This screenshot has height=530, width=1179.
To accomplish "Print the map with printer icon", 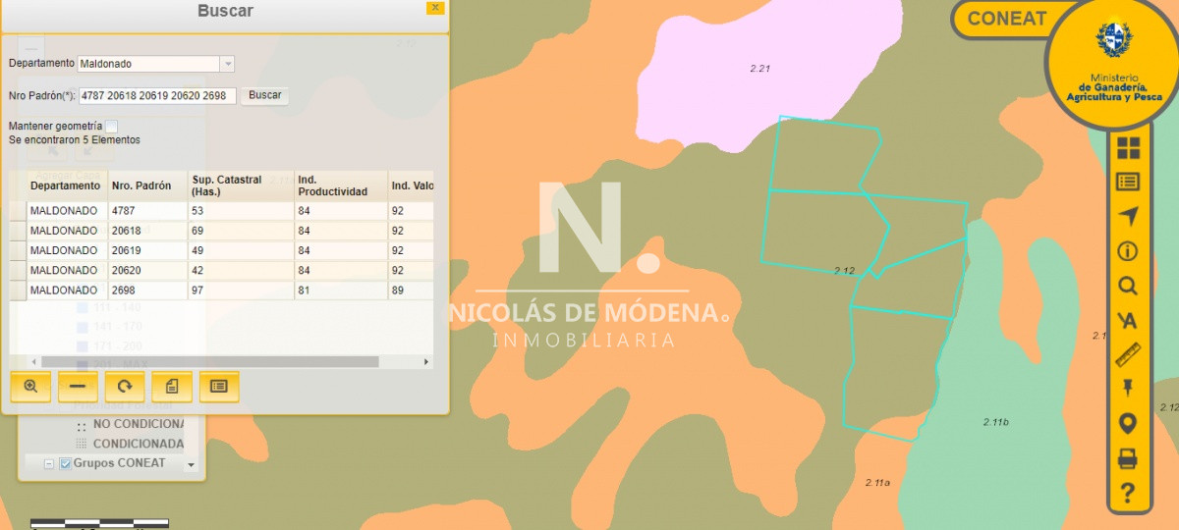I will coord(1128,458).
